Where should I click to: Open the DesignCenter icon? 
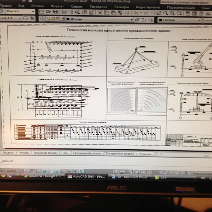tap(194, 14)
